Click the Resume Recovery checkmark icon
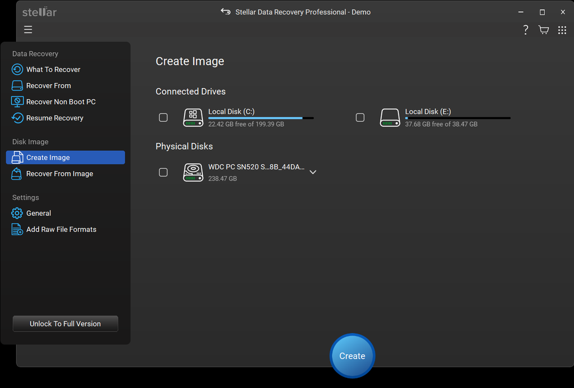This screenshot has width=574, height=388. click(x=17, y=118)
